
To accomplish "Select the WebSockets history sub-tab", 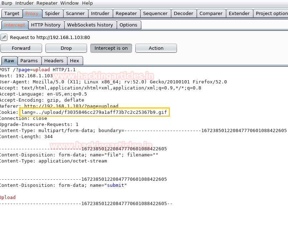I will (90, 25).
